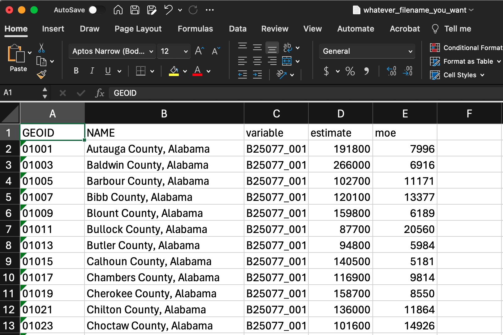This screenshot has height=335, width=503.
Task: Apply percent style format
Action: [x=350, y=71]
